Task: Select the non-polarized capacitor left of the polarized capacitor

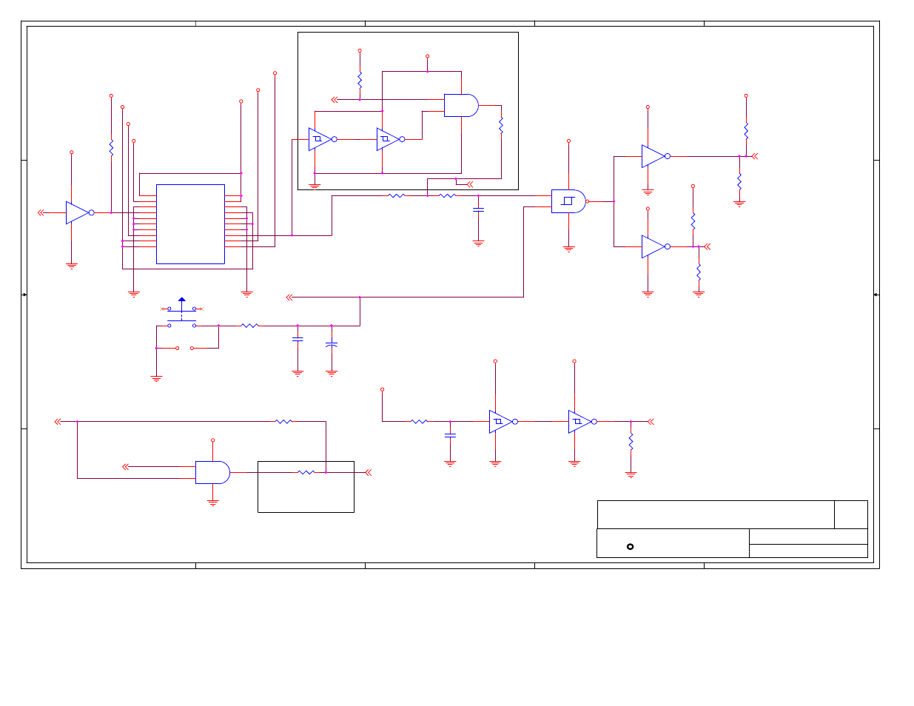Action: (x=298, y=339)
